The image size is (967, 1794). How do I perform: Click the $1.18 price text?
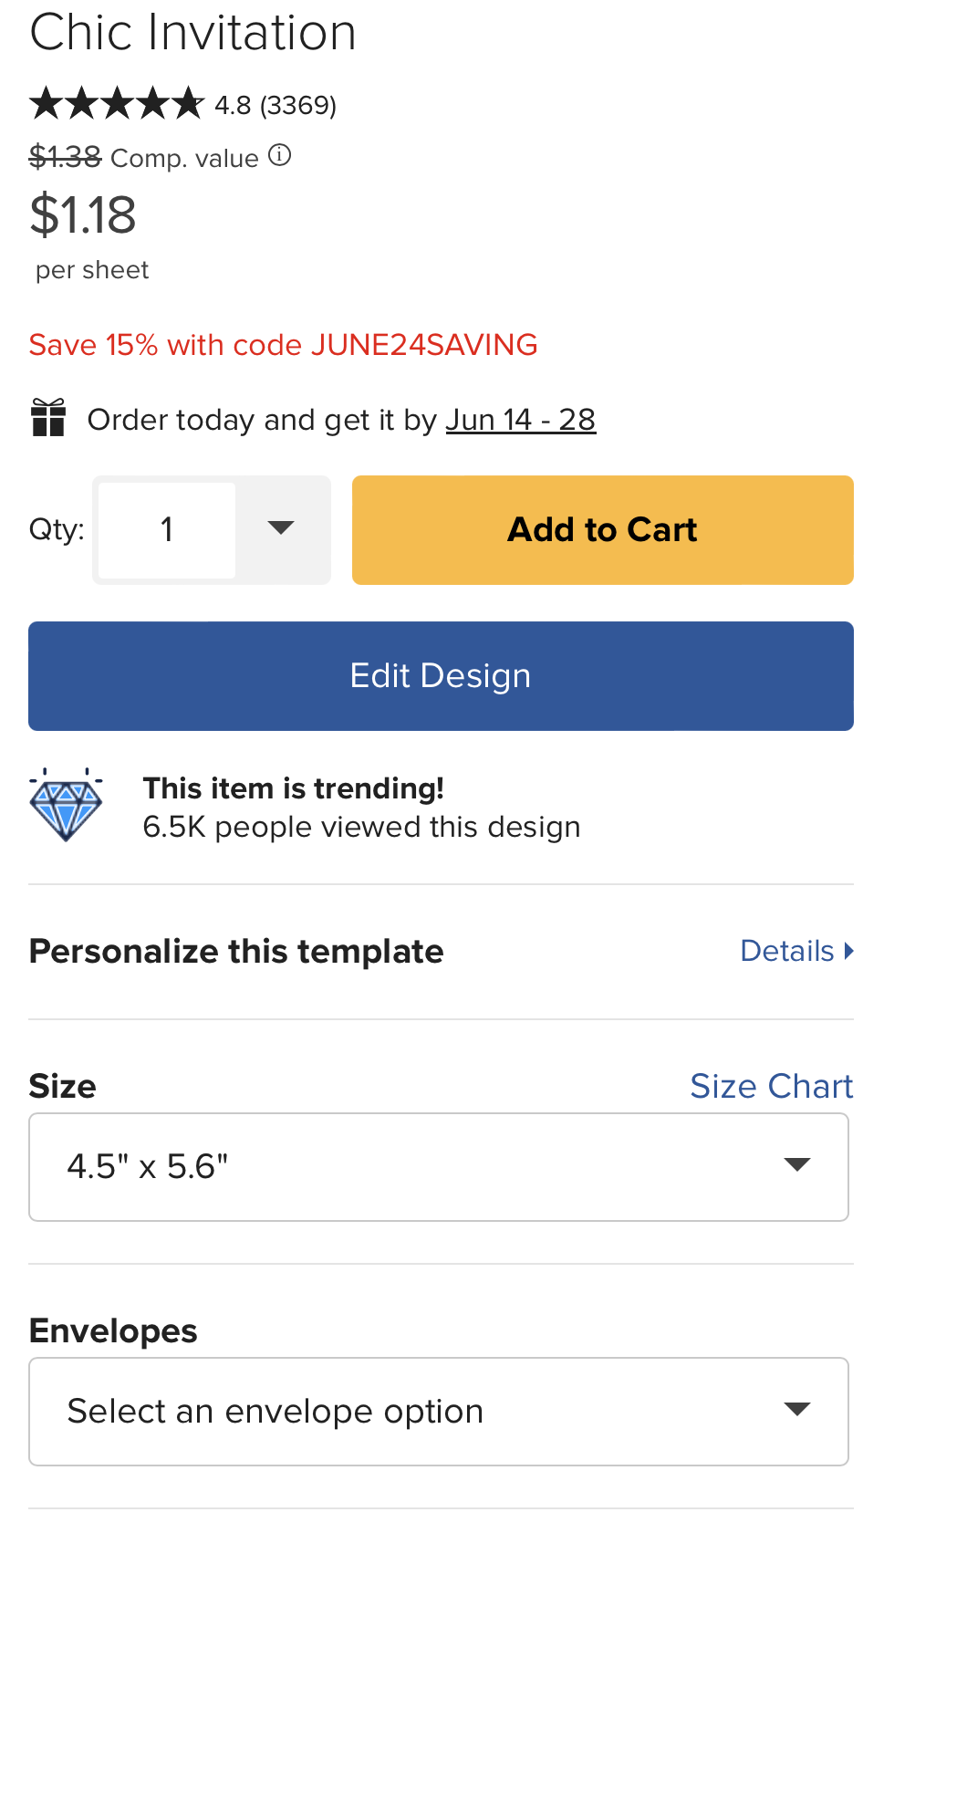click(x=83, y=215)
